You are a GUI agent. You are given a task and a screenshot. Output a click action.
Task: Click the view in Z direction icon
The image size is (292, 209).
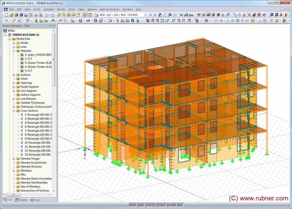click(x=183, y=21)
